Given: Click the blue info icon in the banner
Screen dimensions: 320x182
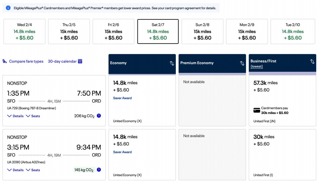Looking at the screenshot, I should [8, 8].
